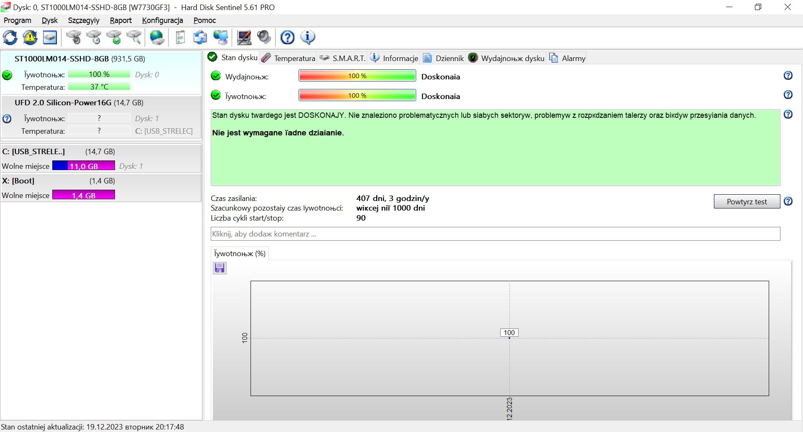Image resolution: width=803 pixels, height=432 pixels.
Task: Click the Powtyrz test button
Action: (747, 202)
